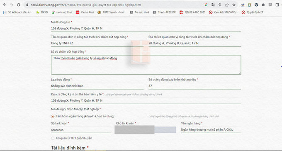Viewport: 282px width, 151px height.
Task: Click the Google icon in address bar
Action: [206, 5]
